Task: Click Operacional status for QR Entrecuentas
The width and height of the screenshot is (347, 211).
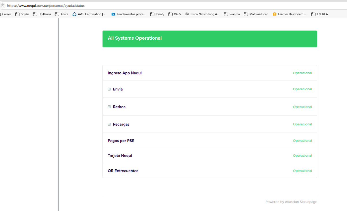Action: pos(302,171)
